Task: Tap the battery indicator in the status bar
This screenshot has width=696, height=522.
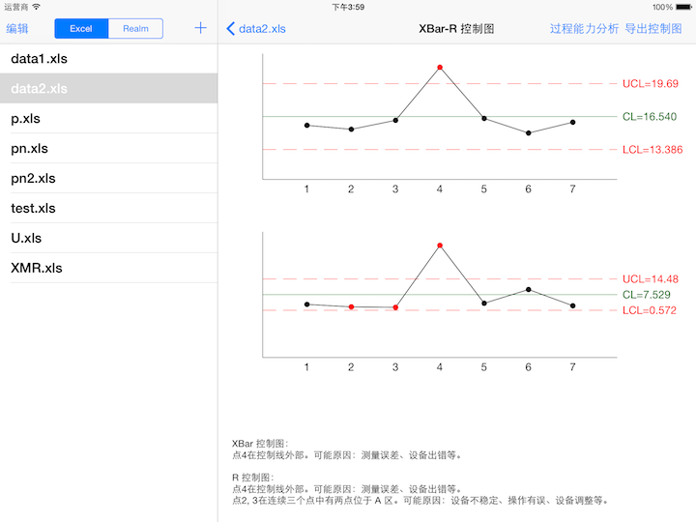Action: [x=683, y=7]
